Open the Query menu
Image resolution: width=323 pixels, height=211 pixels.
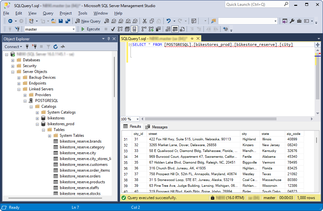point(48,13)
